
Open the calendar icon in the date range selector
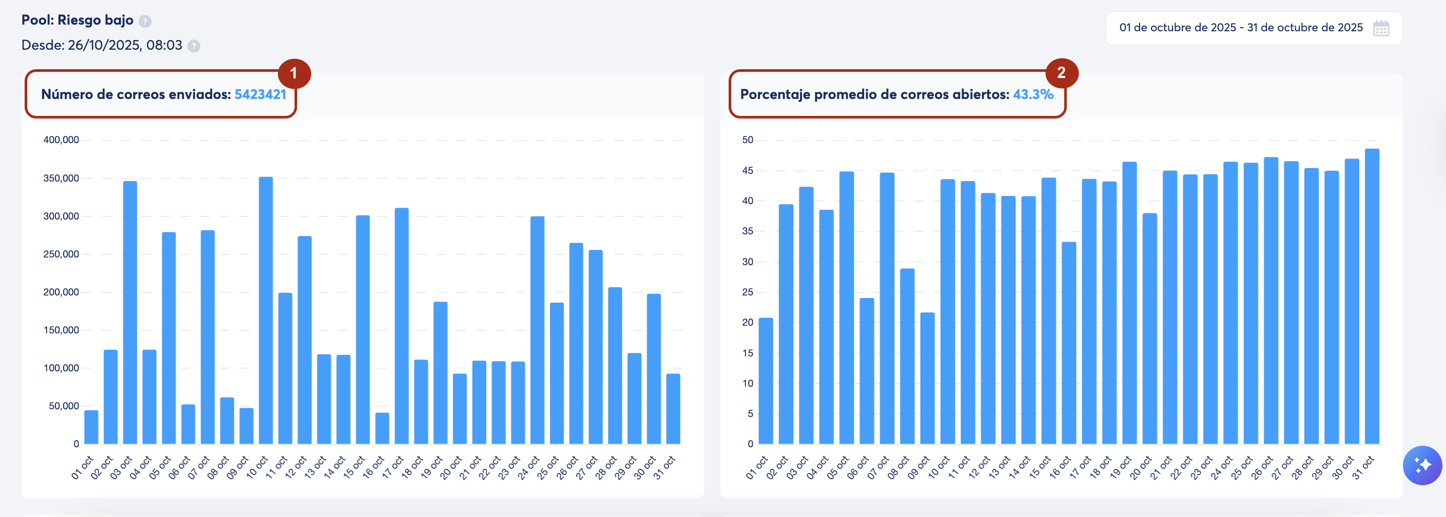pyautogui.click(x=1382, y=27)
